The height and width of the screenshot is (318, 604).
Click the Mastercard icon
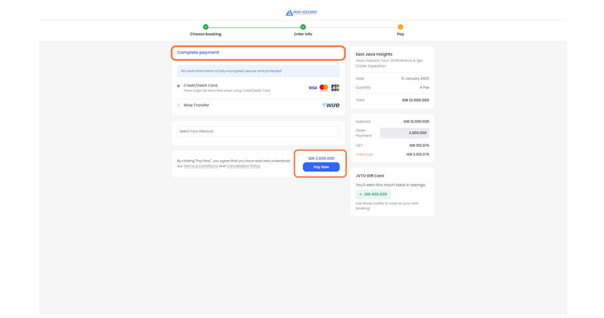pos(323,87)
